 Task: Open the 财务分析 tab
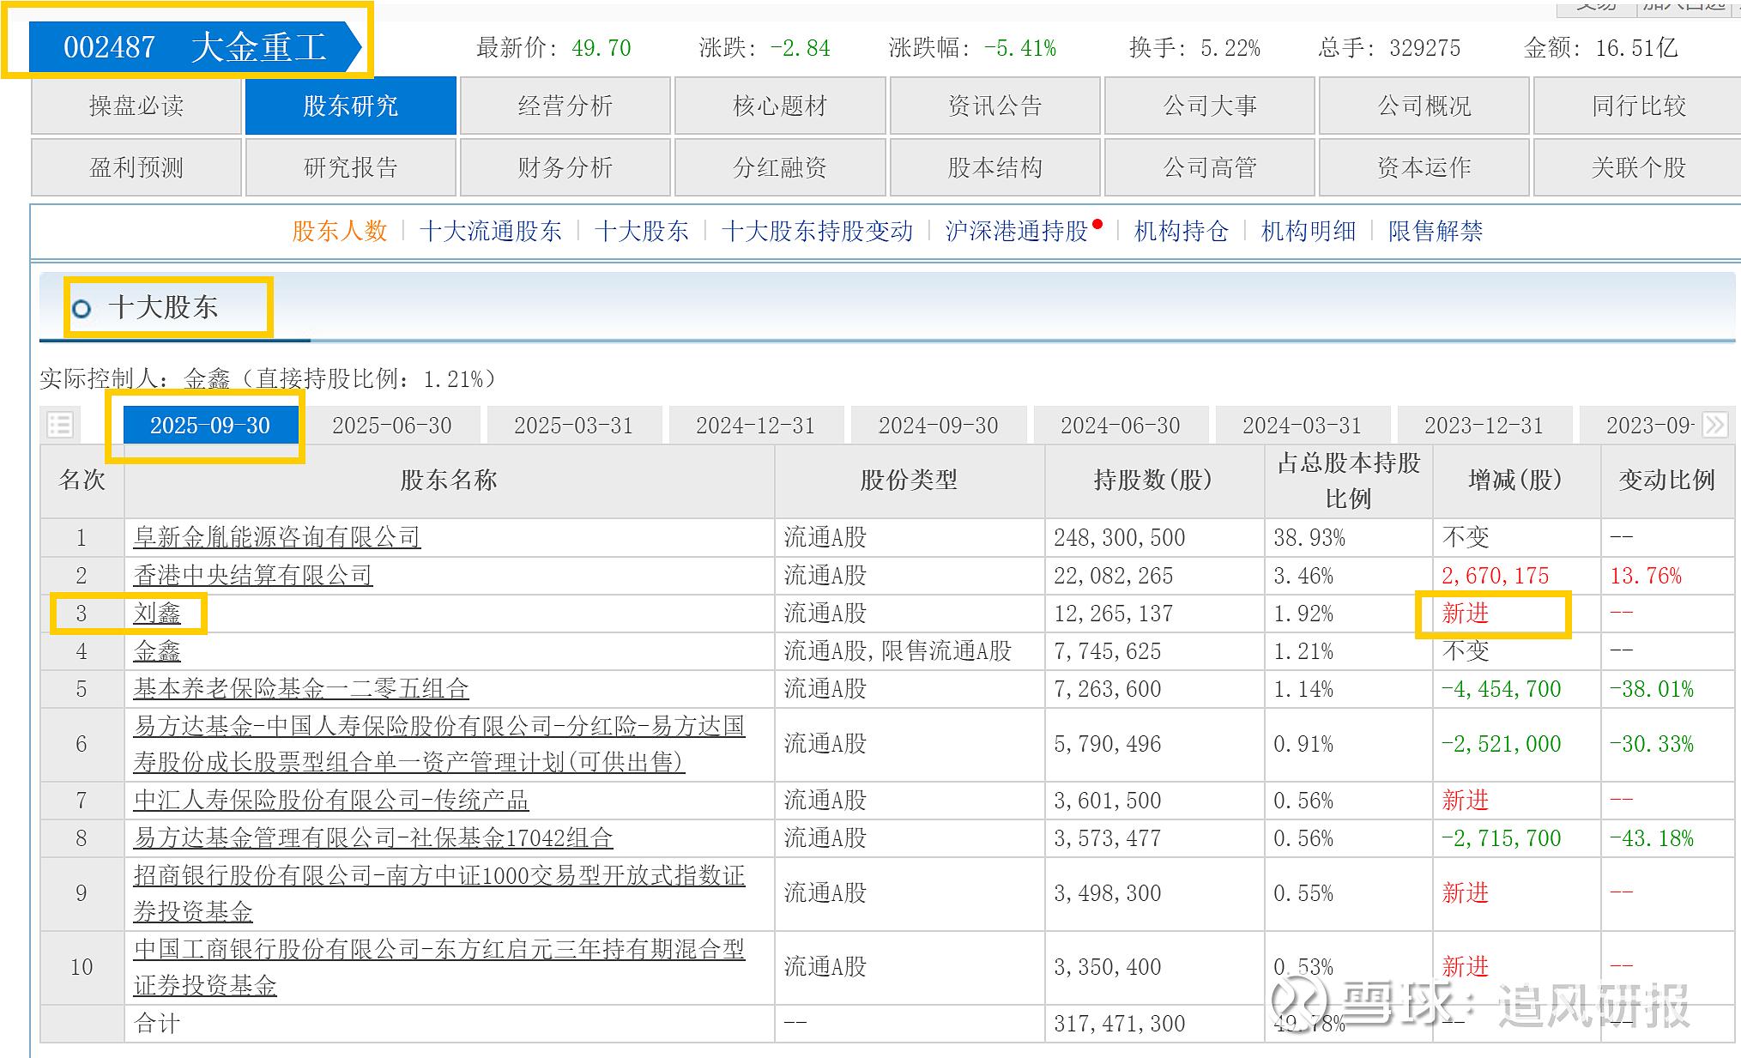(565, 167)
